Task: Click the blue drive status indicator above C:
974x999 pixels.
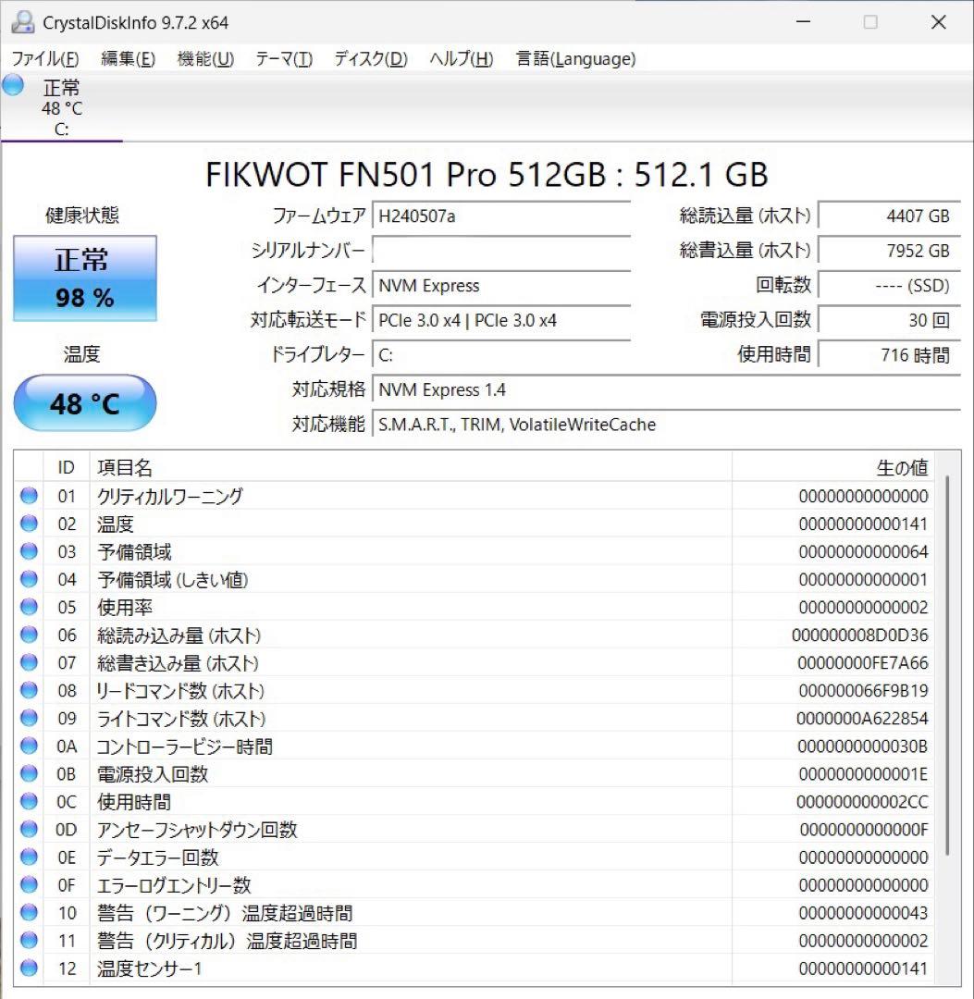Action: 12,85
